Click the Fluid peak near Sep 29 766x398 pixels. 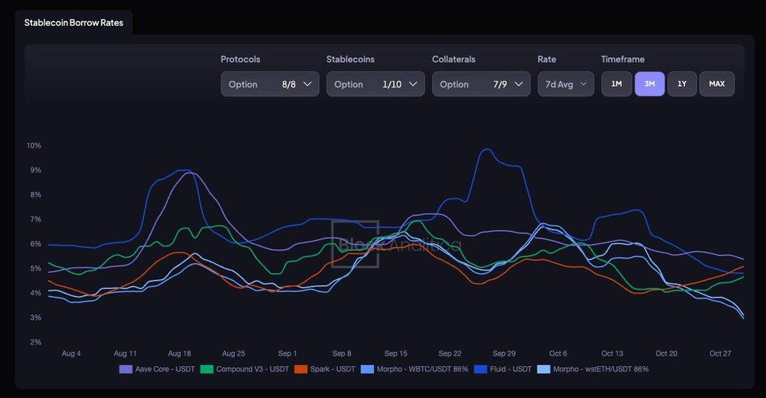click(486, 150)
